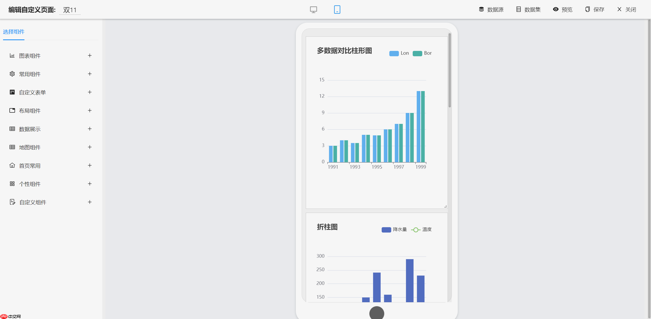Click the 降水量 blue legend swatch
Image resolution: width=651 pixels, height=319 pixels.
coord(386,229)
